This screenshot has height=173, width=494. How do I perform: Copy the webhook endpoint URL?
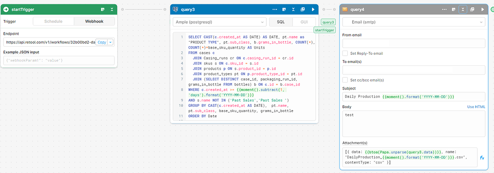101,42
